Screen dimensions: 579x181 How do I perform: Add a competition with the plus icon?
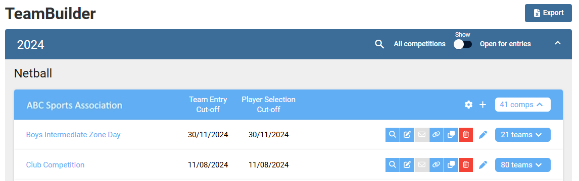pos(482,105)
